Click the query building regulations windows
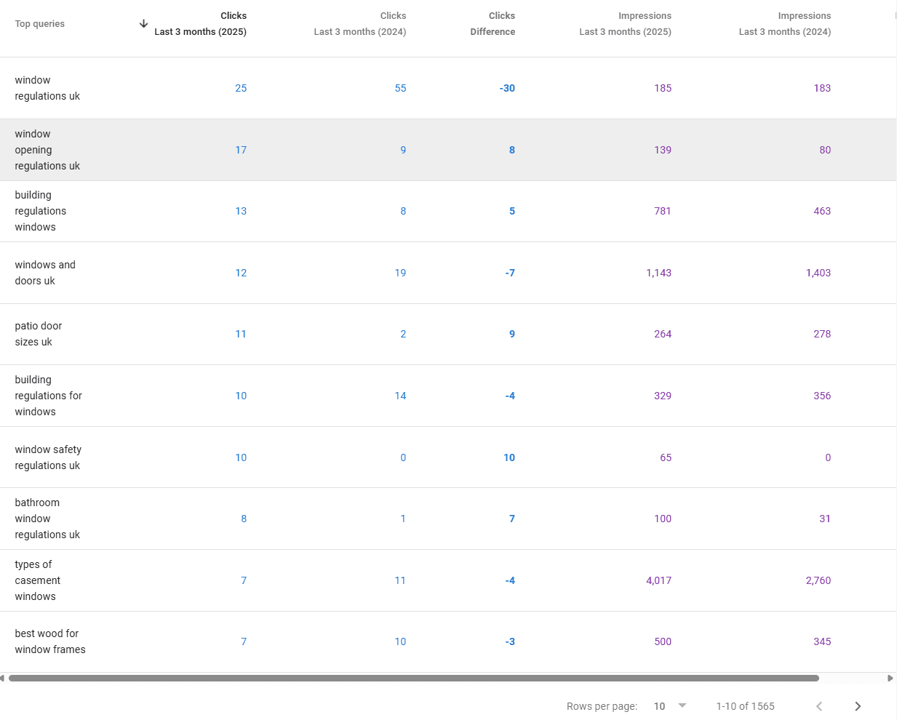The image size is (897, 720). [40, 211]
